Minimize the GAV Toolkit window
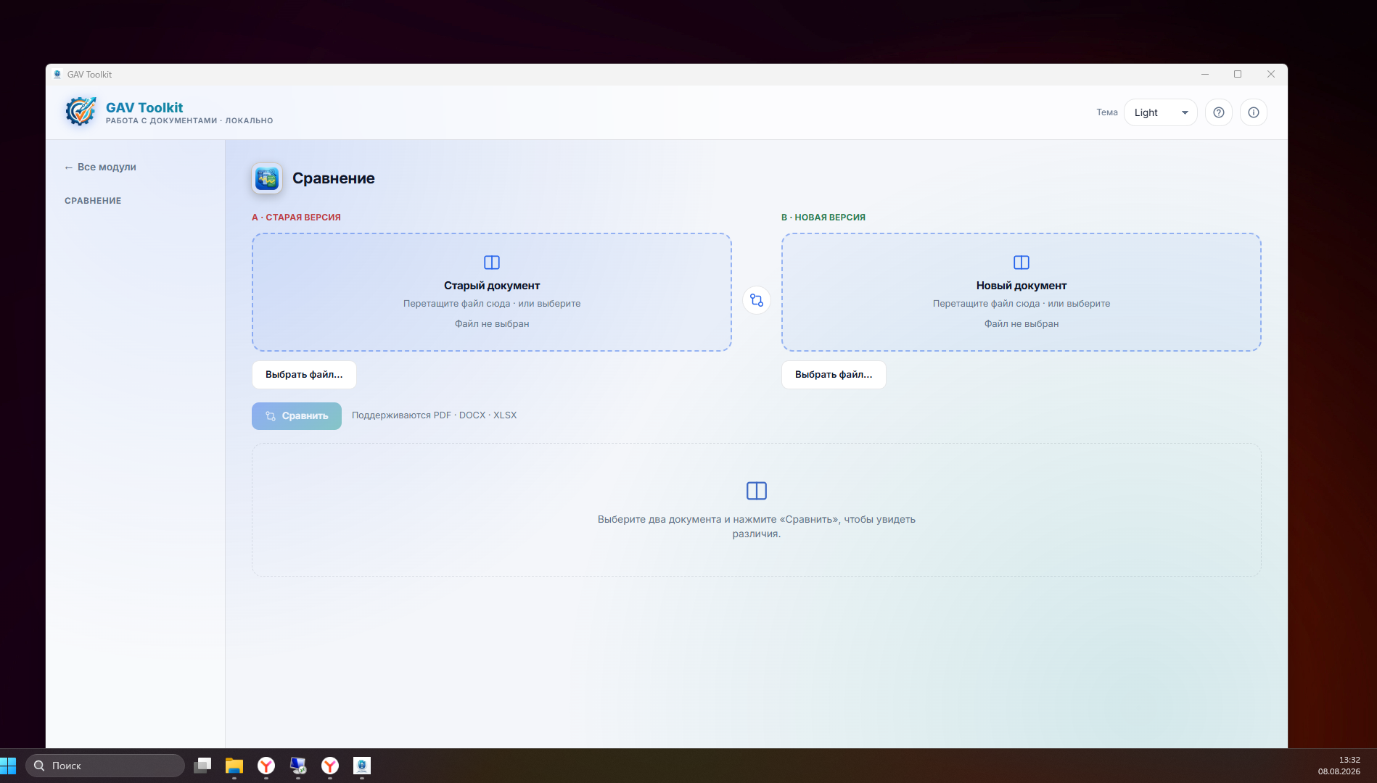1377x783 pixels. [x=1205, y=74]
